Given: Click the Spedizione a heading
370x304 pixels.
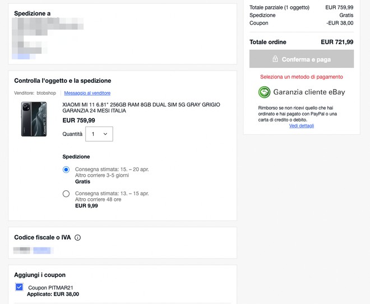Looking at the screenshot, I should [33, 13].
